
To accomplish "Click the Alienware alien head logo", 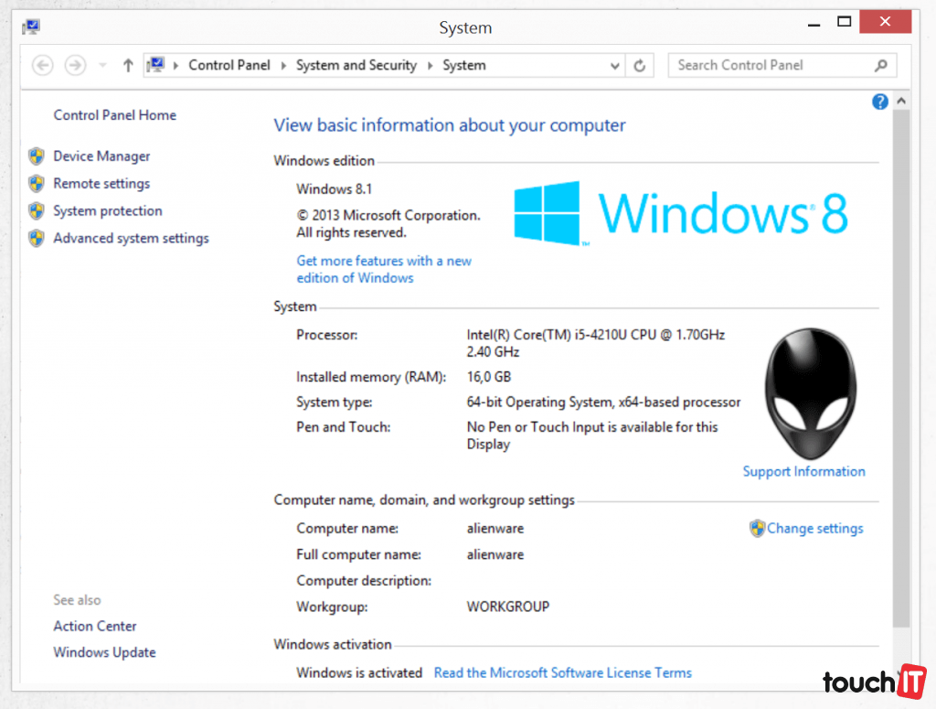I will coord(810,393).
